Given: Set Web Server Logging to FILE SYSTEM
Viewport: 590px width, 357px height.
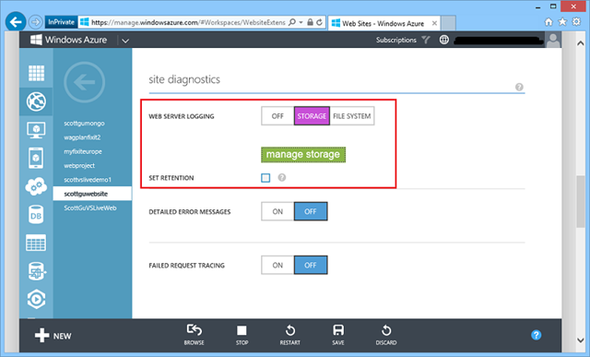Looking at the screenshot, I should pyautogui.click(x=352, y=116).
